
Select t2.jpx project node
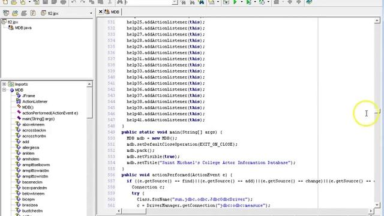10,22
